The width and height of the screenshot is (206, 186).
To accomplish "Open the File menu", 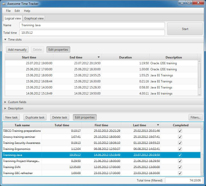I will [x=8, y=11].
